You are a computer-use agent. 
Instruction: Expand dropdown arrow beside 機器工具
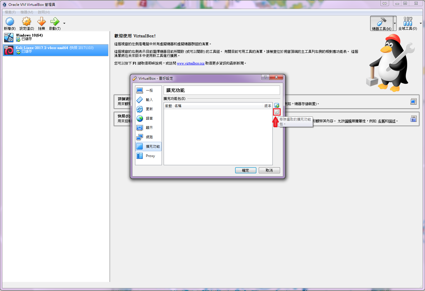(395, 23)
